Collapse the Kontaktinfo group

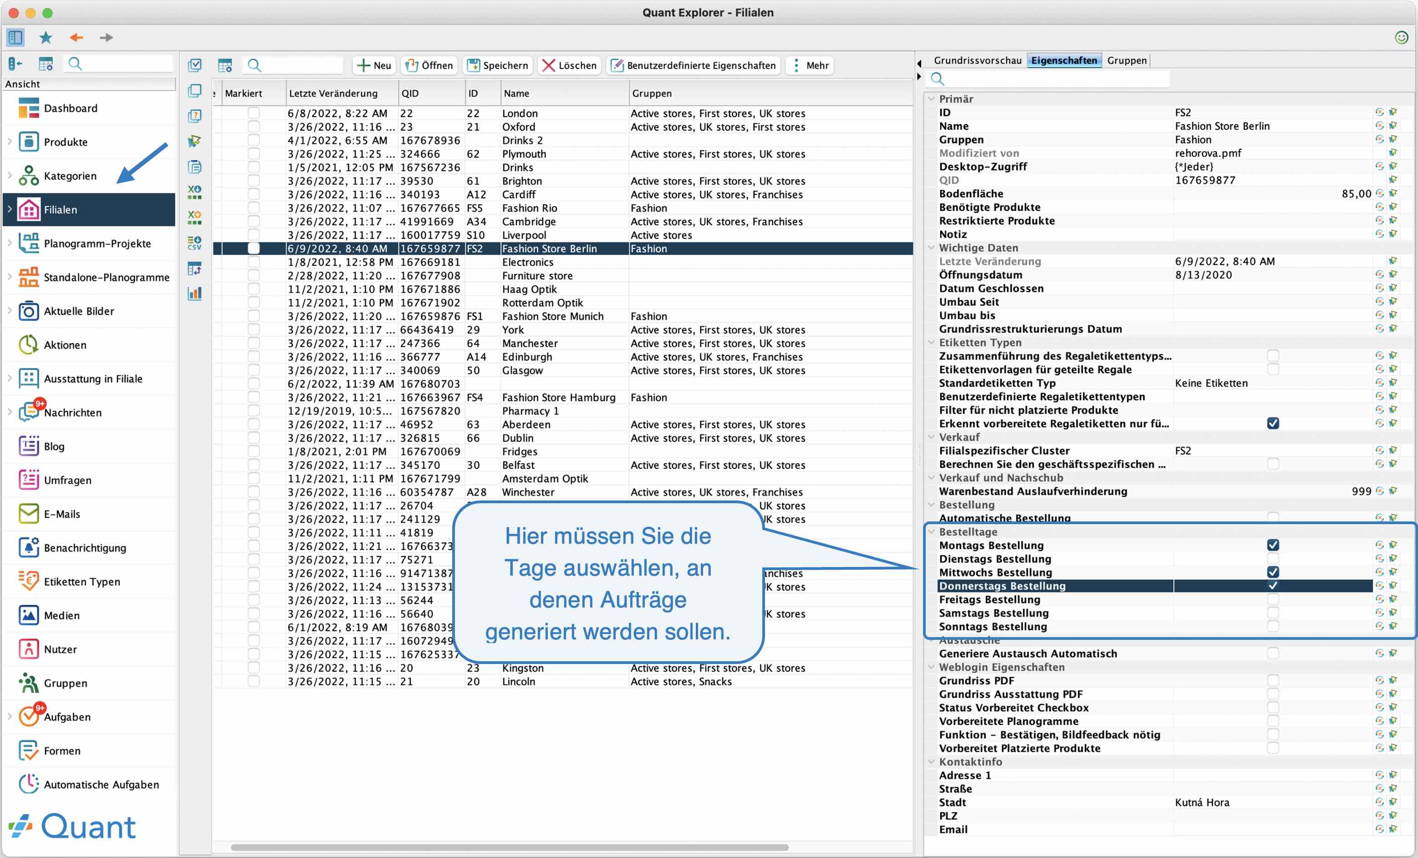pyautogui.click(x=931, y=761)
